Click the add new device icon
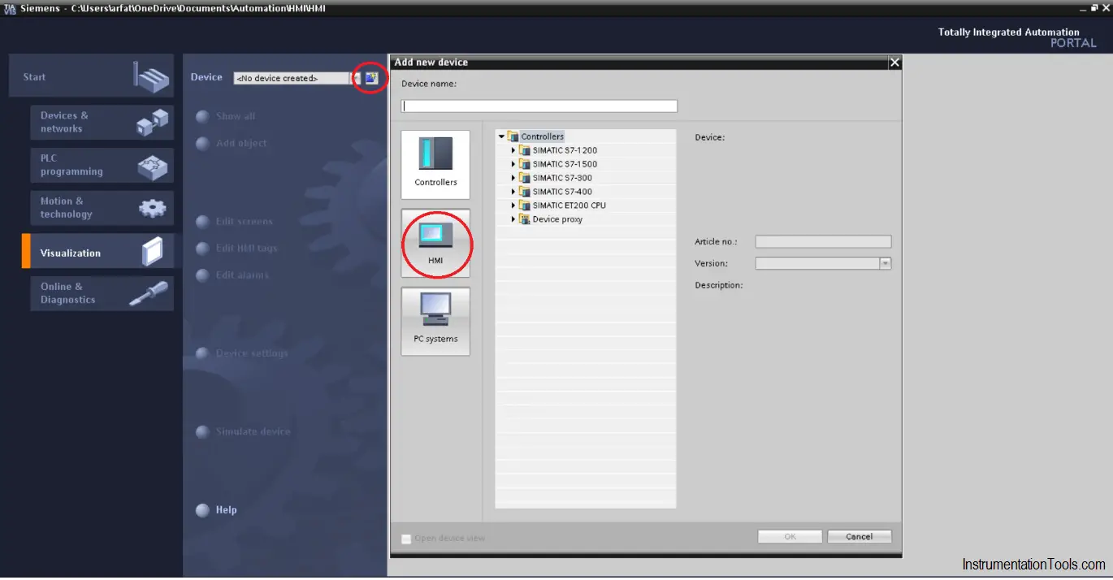 (x=371, y=78)
